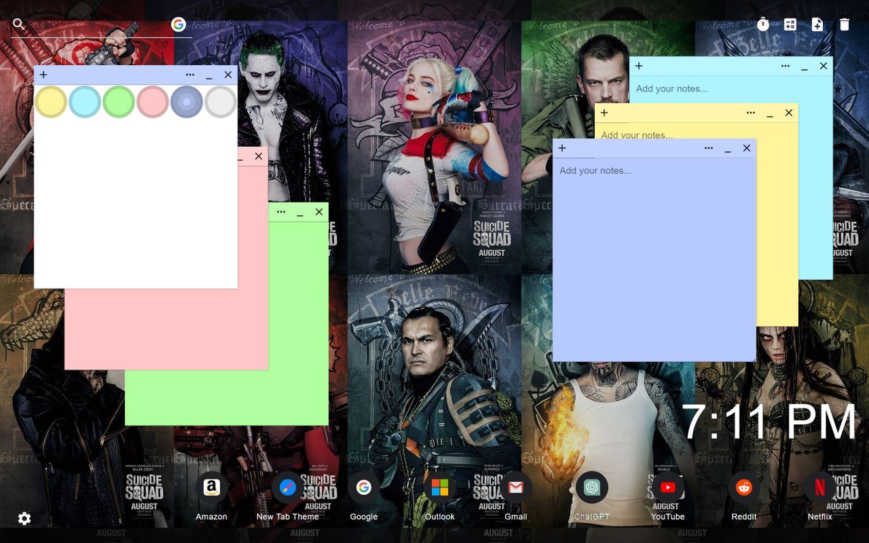869x543 pixels.
Task: Close the purple sticky note
Action: click(x=747, y=148)
